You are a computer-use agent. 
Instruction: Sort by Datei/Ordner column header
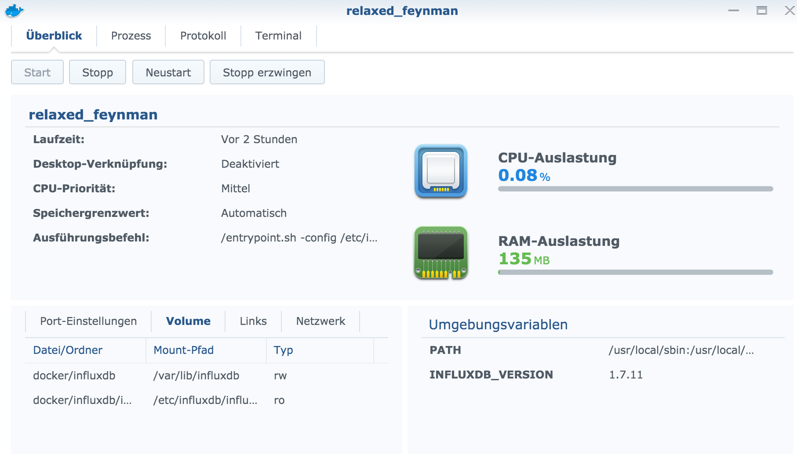tap(68, 350)
